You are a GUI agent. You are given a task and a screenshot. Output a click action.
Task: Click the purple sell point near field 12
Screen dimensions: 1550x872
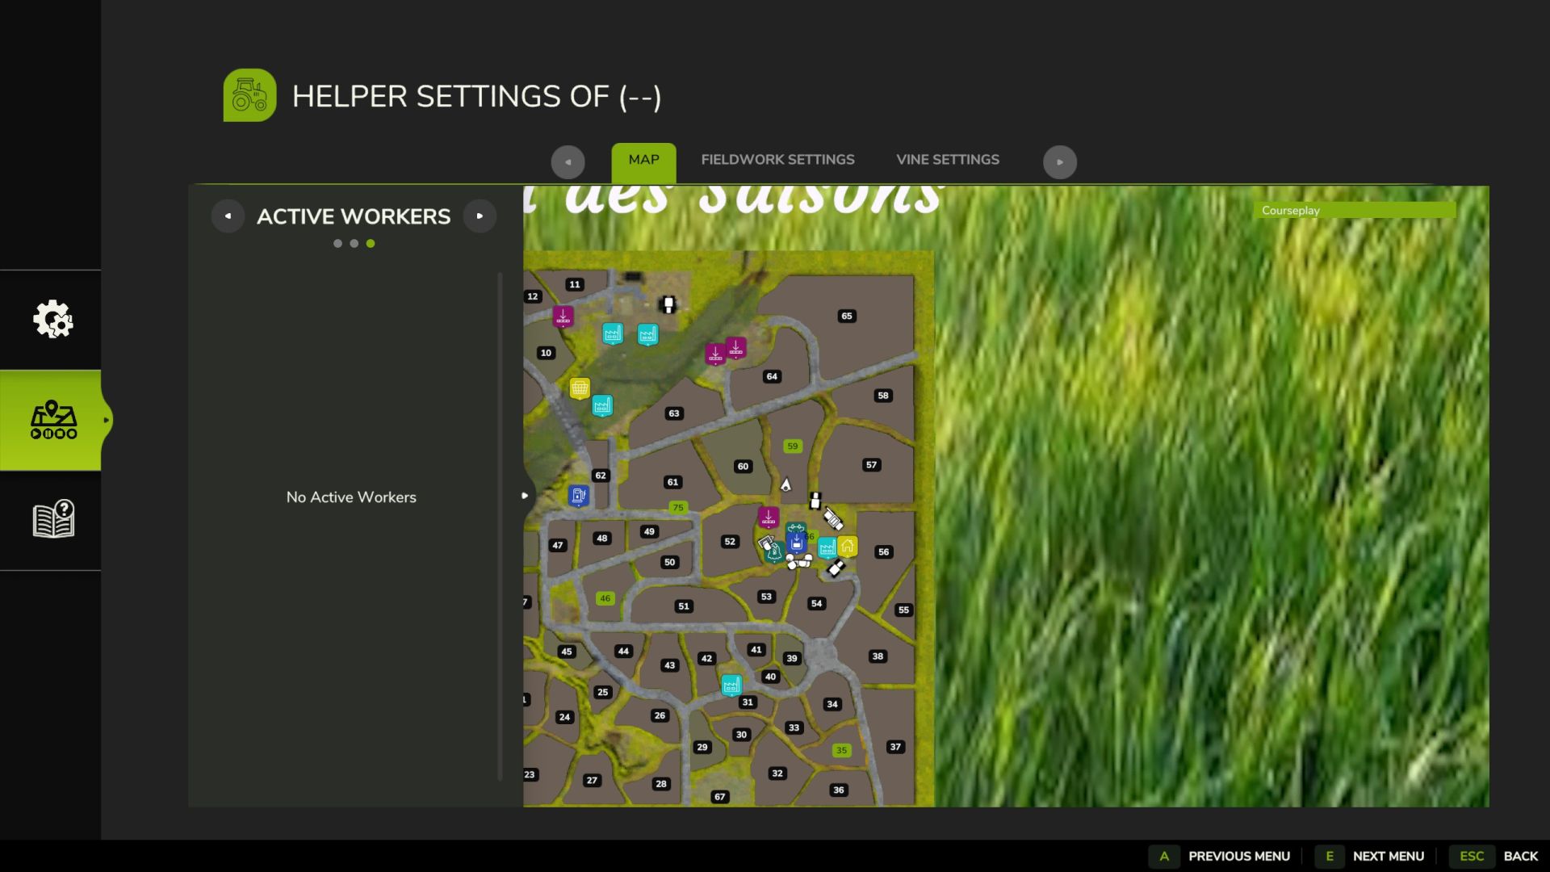[563, 317]
